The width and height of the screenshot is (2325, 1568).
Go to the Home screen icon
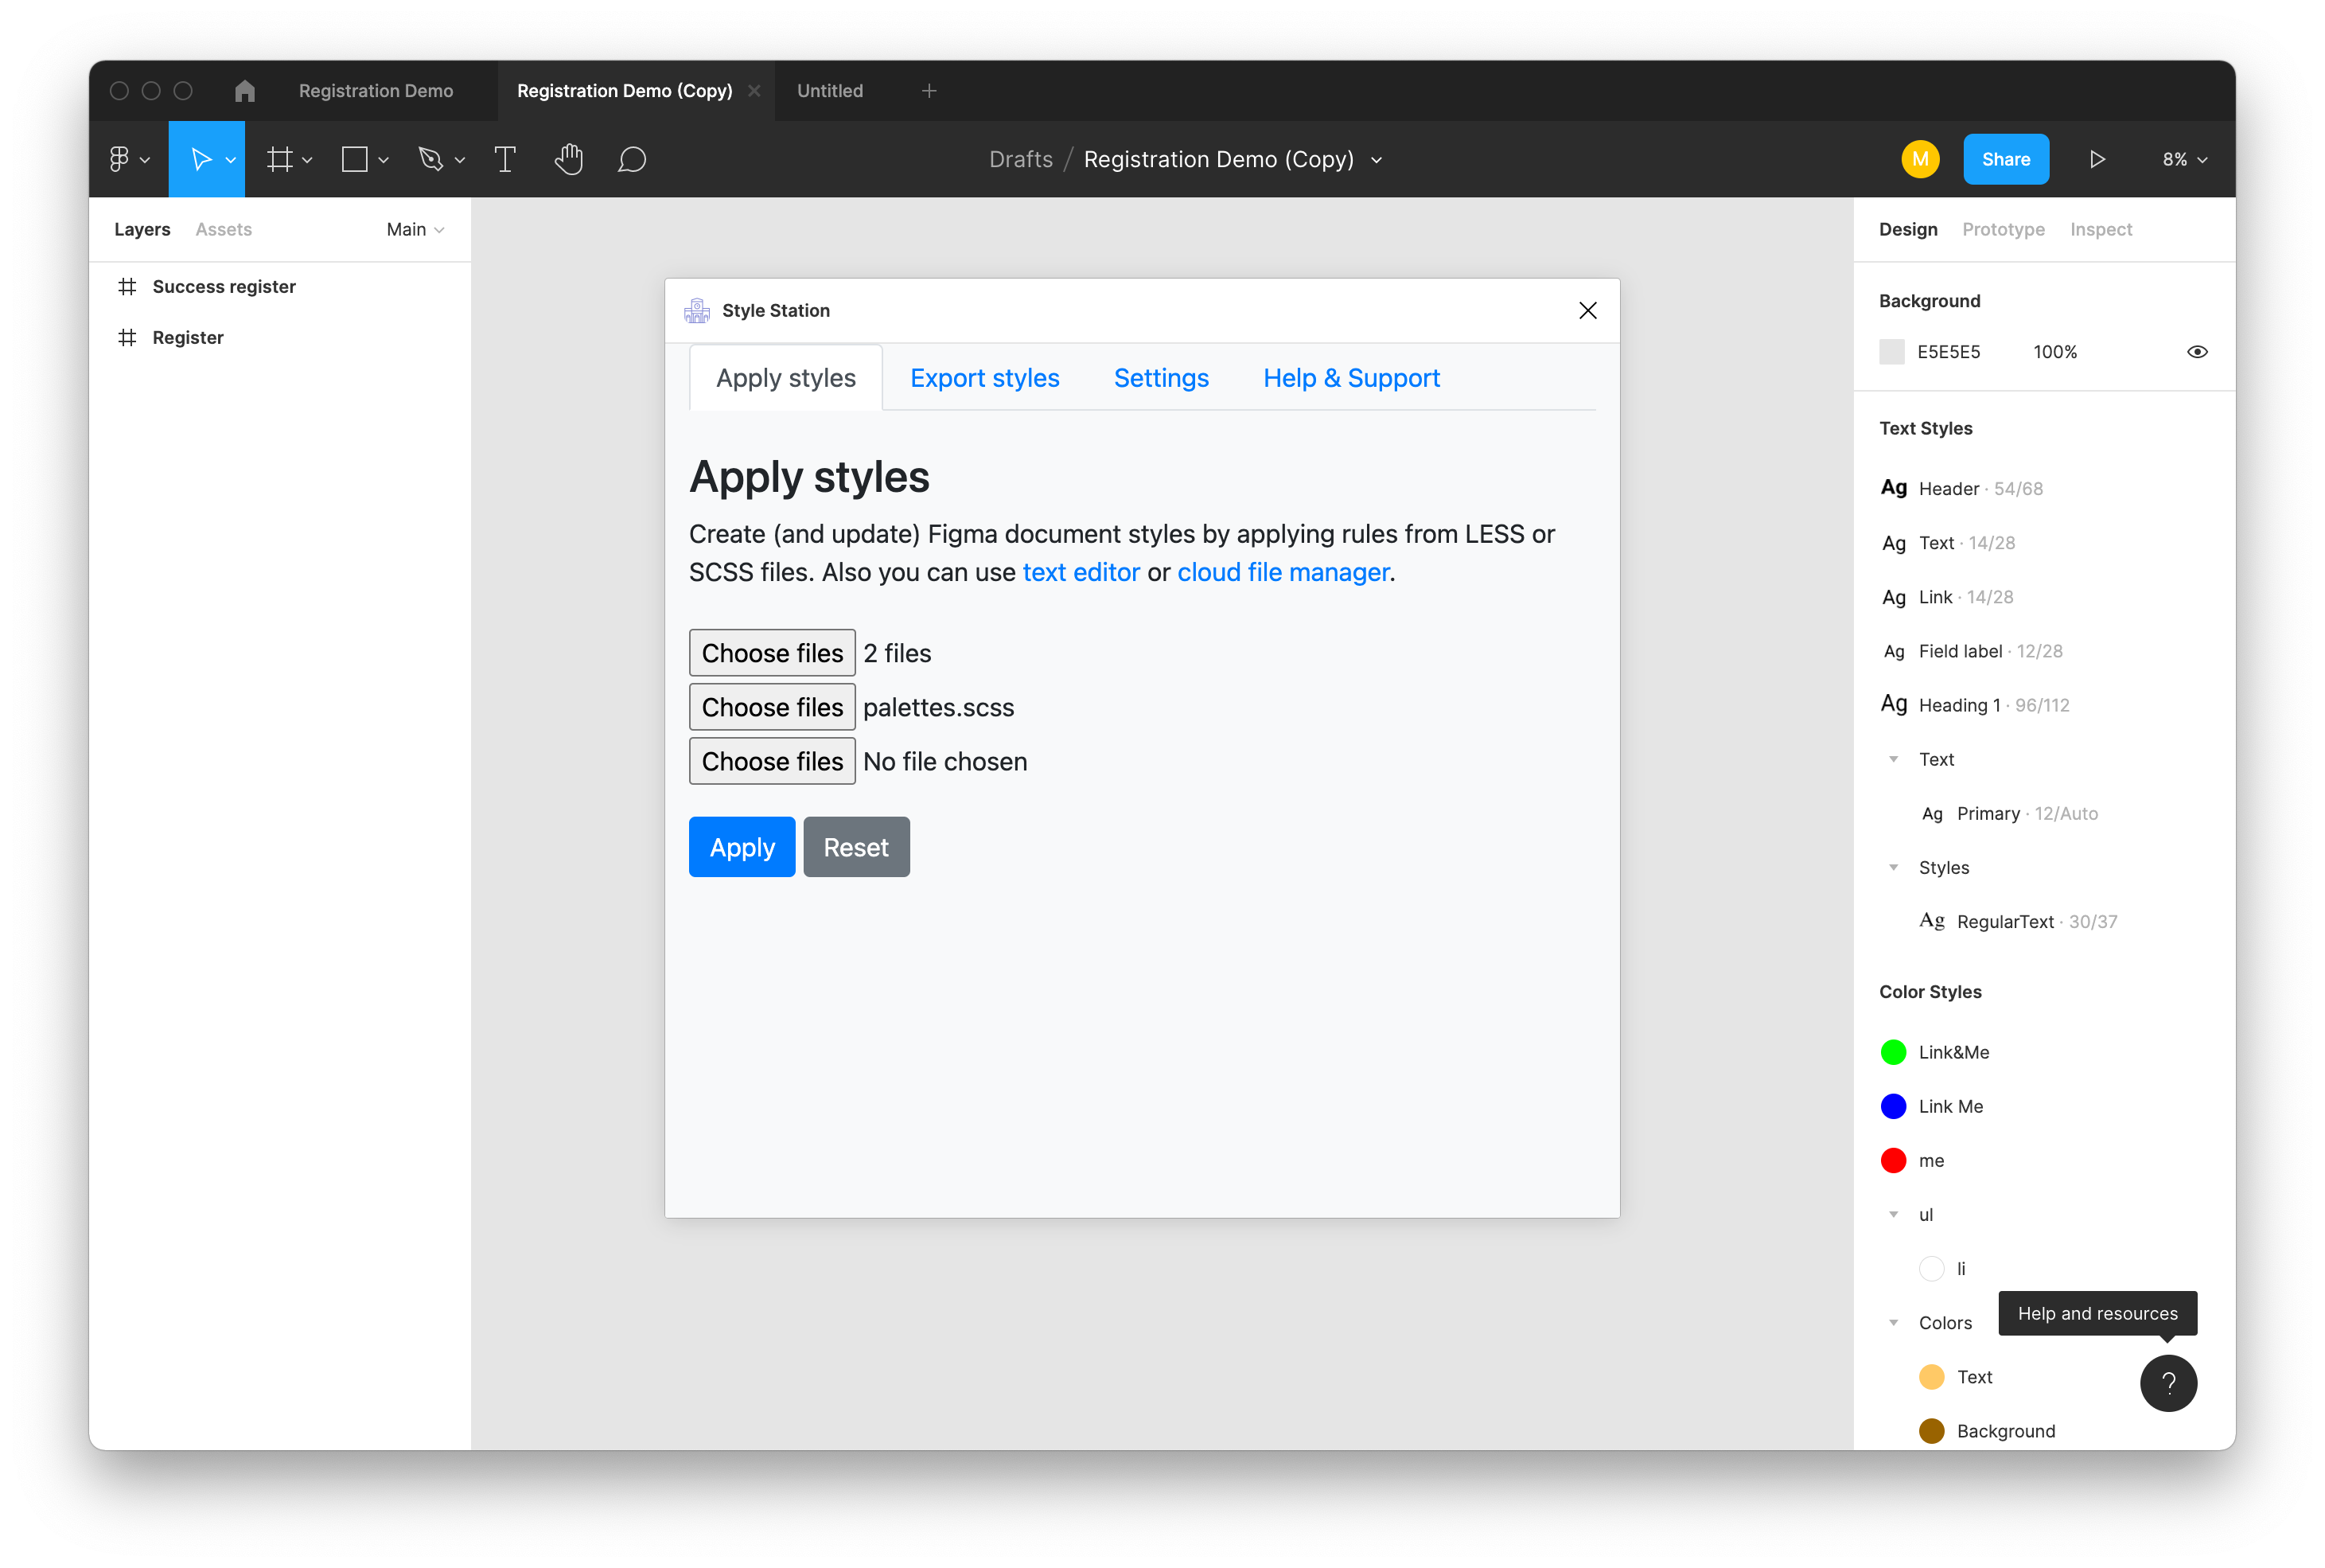point(245,91)
